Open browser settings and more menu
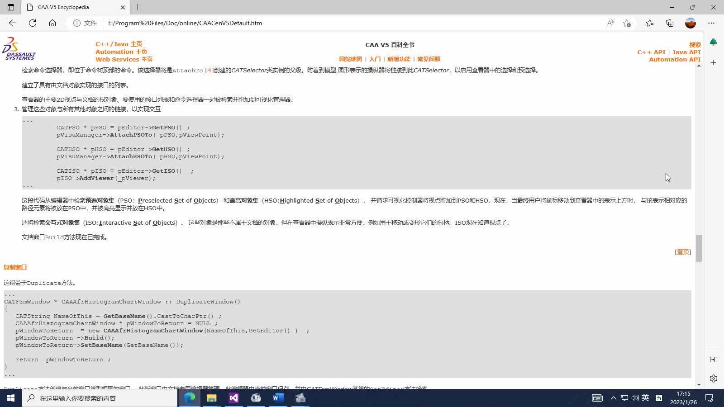 [711, 23]
